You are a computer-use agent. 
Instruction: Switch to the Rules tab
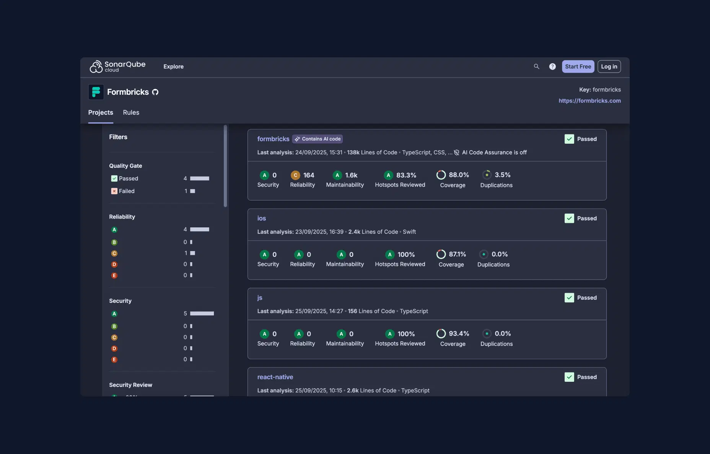(x=131, y=113)
